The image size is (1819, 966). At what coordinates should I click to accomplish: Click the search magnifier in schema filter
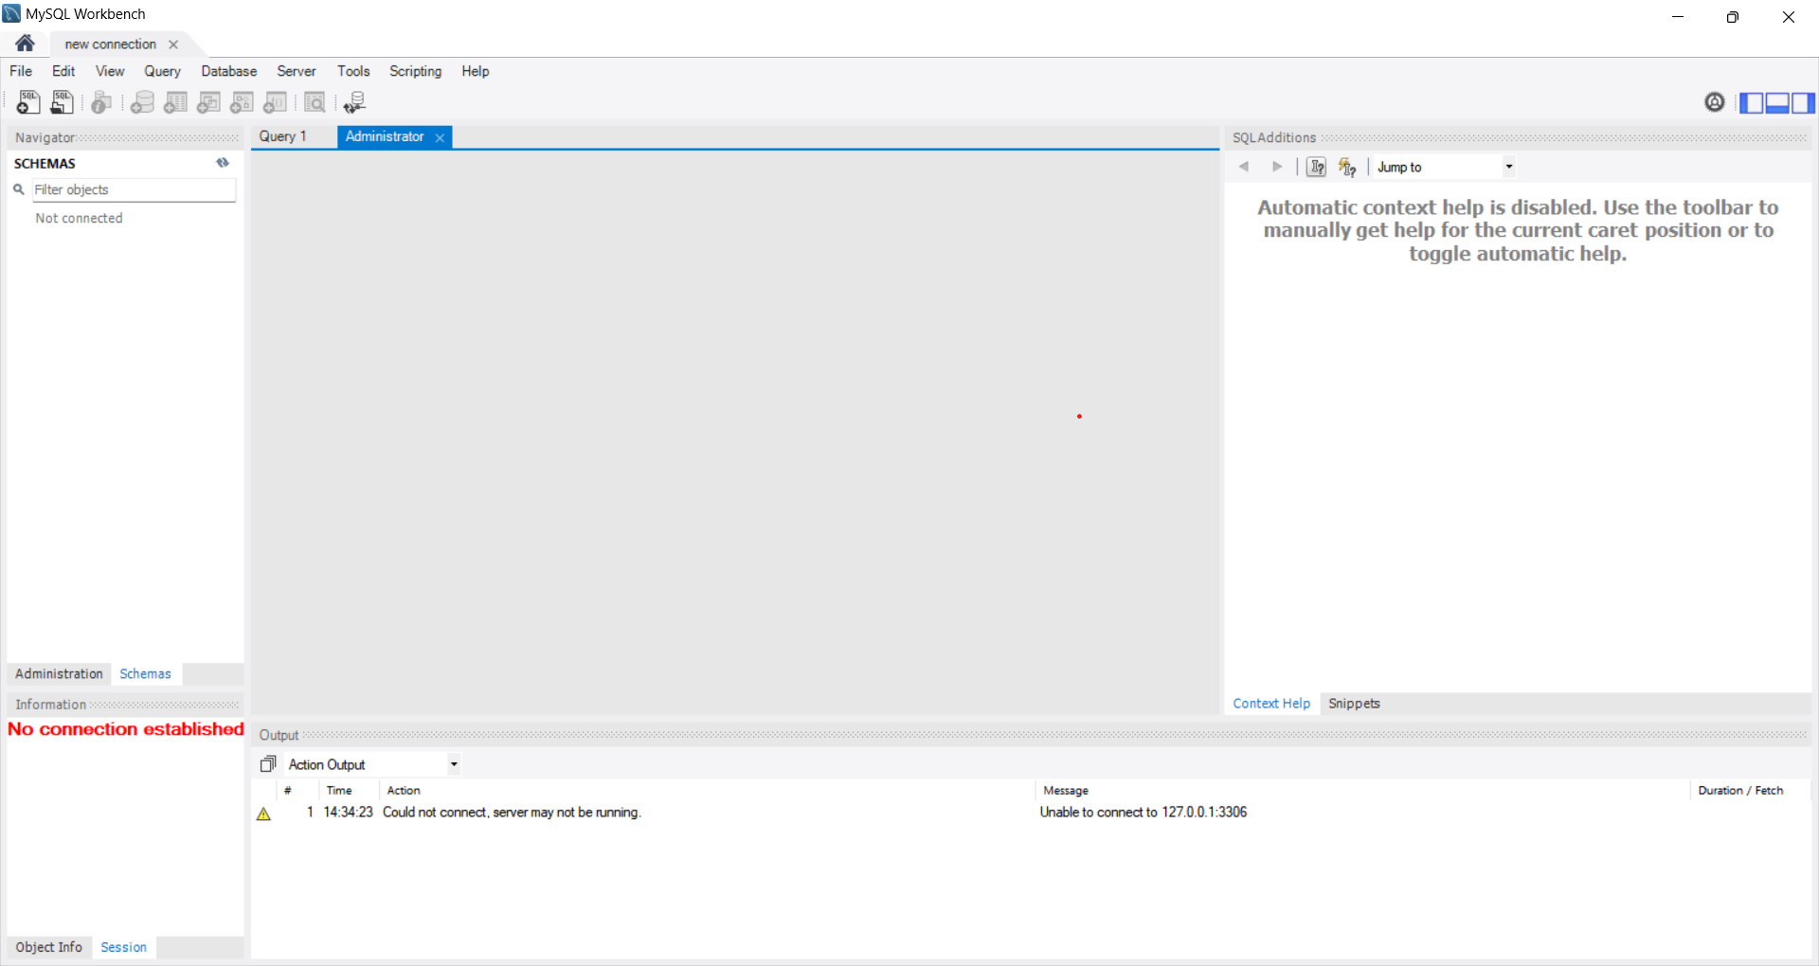pos(18,189)
